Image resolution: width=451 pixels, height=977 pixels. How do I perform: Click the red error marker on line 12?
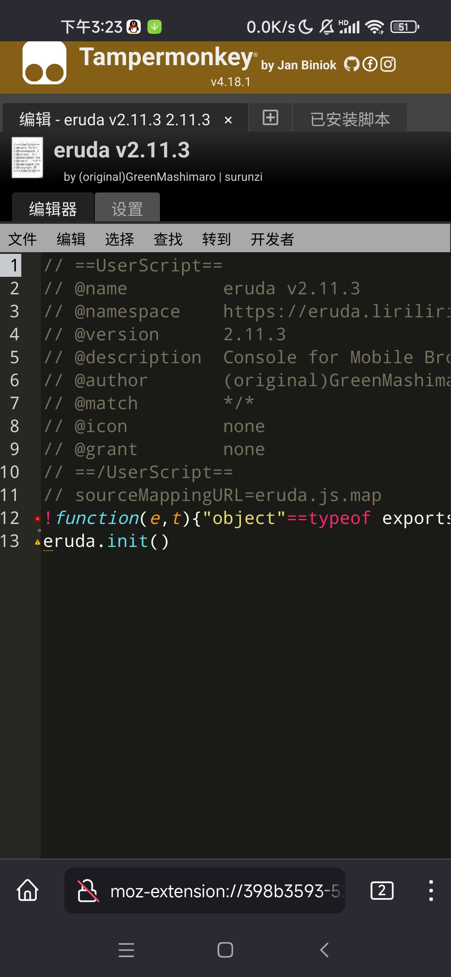(x=38, y=519)
